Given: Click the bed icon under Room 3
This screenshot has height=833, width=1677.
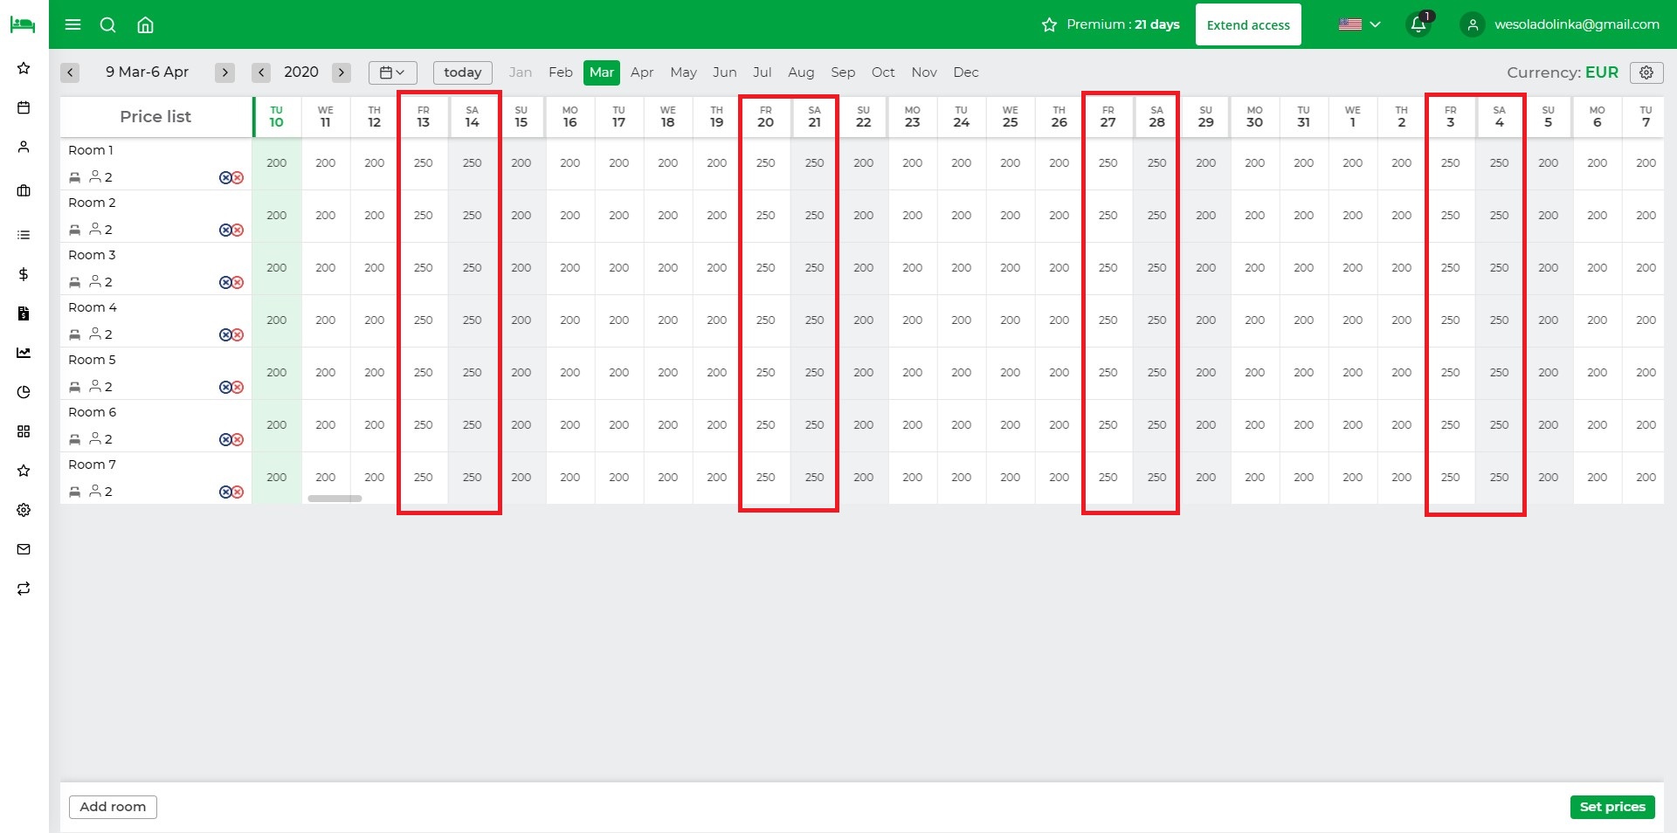Looking at the screenshot, I should click(x=75, y=282).
